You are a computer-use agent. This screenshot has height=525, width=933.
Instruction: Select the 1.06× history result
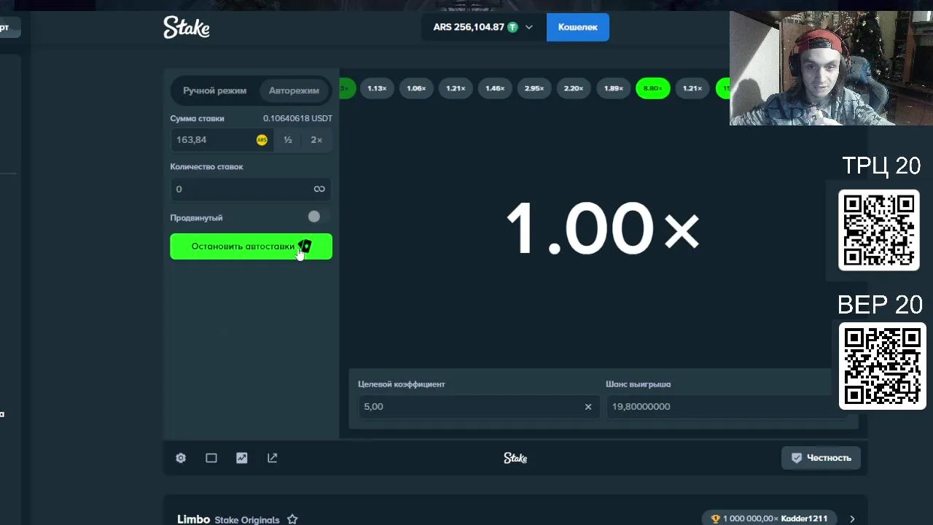[416, 88]
